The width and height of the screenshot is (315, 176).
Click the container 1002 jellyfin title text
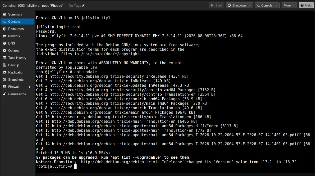(x=33, y=5)
